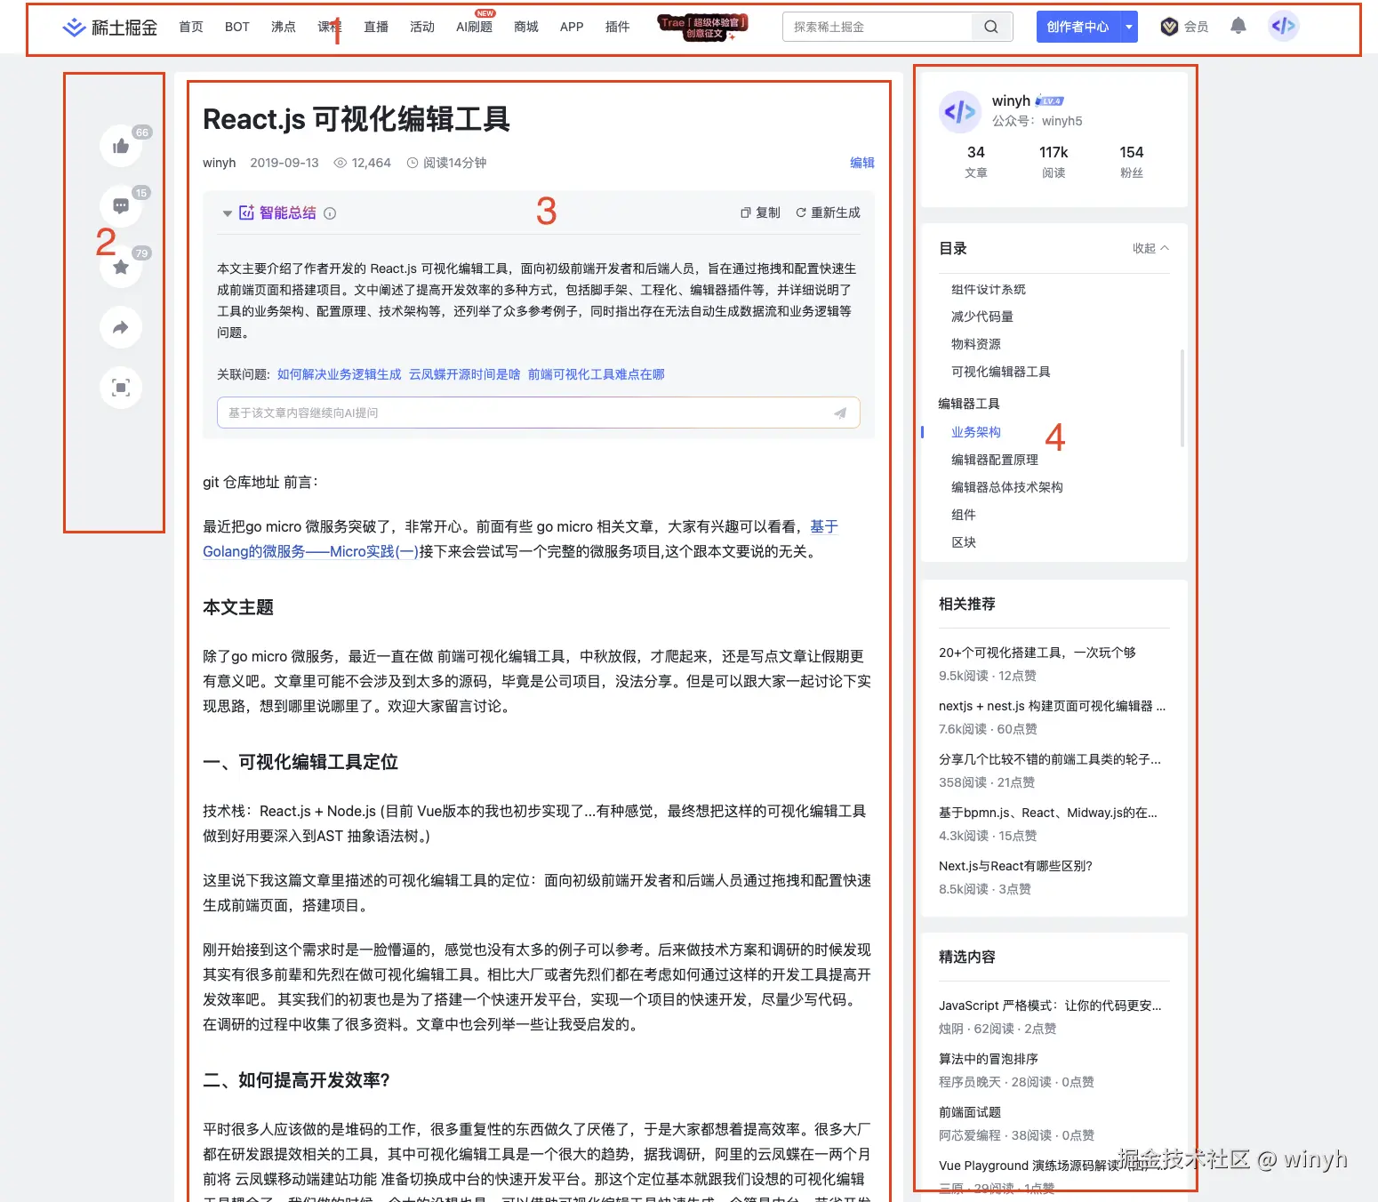Share the article via the share arrow icon
1378x1202 pixels.
121,327
